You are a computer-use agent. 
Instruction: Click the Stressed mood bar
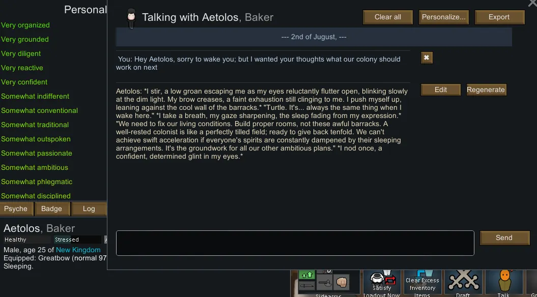(x=77, y=240)
